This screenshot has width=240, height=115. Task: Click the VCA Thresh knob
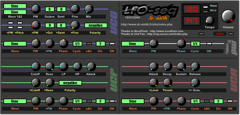tap(168, 83)
